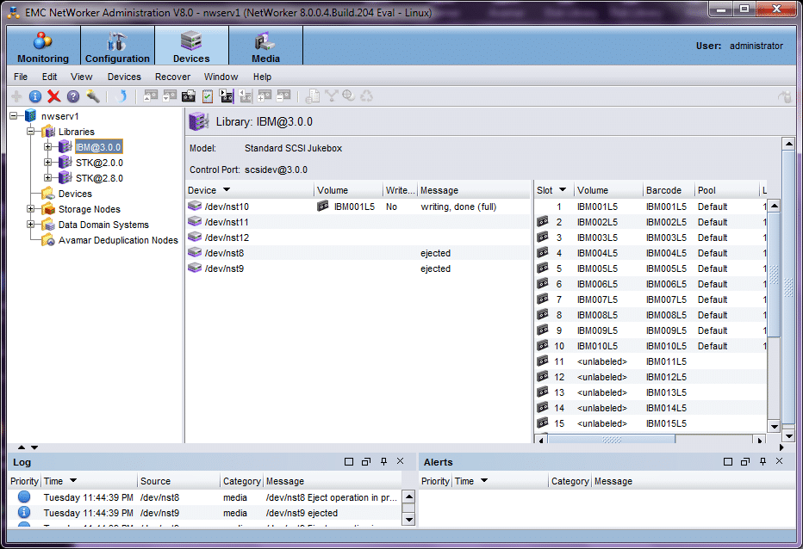Image resolution: width=803 pixels, height=549 pixels.
Task: Collapse the nwserv1 tree node
Action: click(x=14, y=116)
